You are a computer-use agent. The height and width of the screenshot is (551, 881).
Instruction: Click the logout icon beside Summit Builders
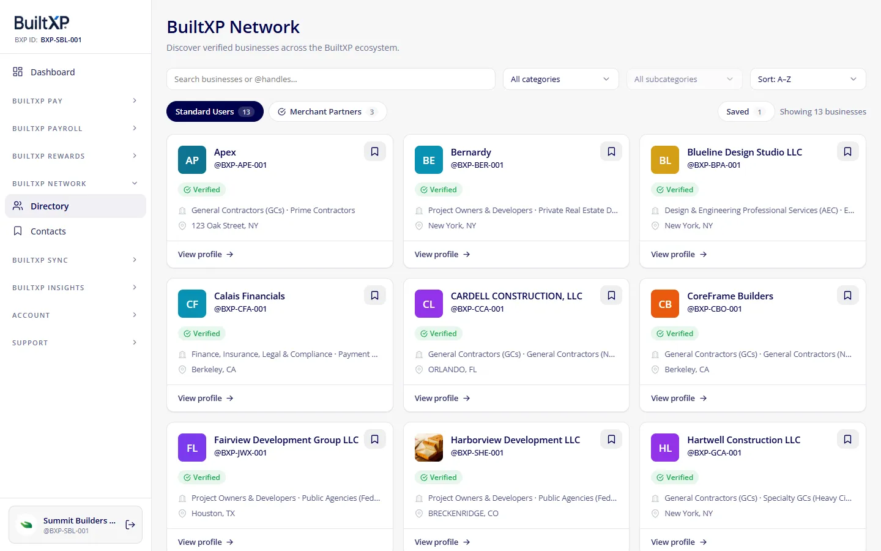(x=130, y=525)
